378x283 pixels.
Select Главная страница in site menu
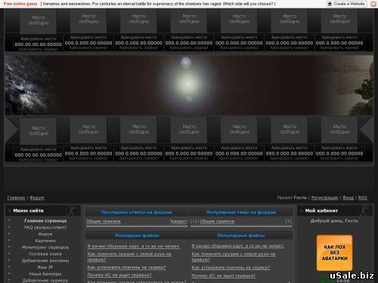pos(45,220)
